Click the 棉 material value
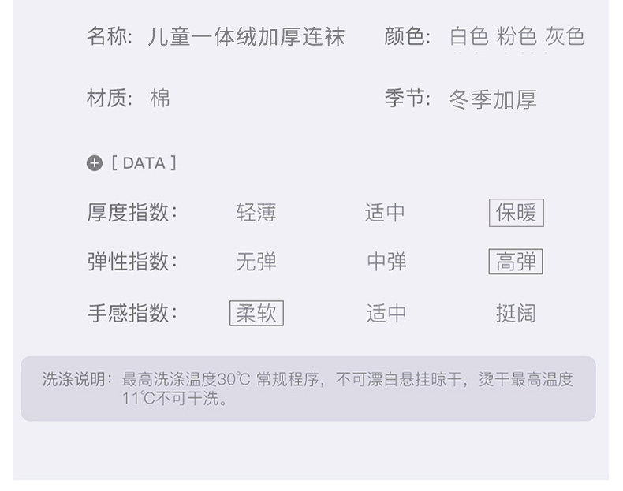The height and width of the screenshot is (491, 623). click(x=160, y=99)
